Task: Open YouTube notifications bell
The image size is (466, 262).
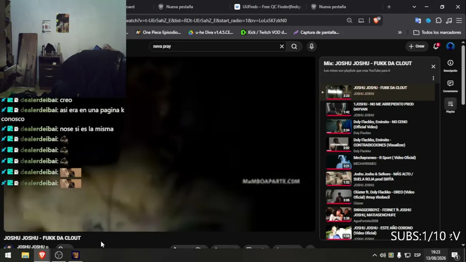Action: (x=436, y=46)
